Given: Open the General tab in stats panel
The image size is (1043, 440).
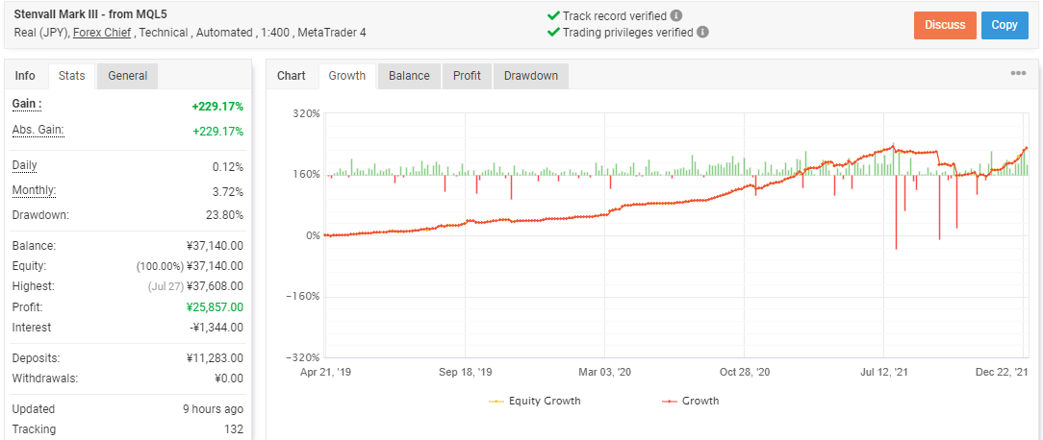Looking at the screenshot, I should click(128, 76).
